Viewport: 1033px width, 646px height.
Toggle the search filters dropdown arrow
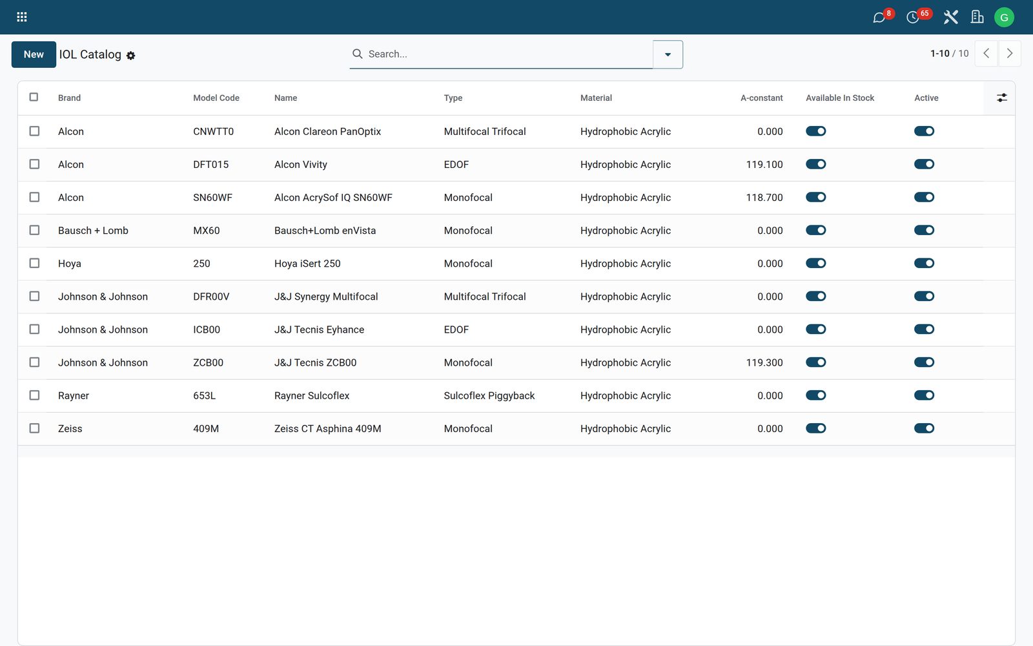coord(668,54)
